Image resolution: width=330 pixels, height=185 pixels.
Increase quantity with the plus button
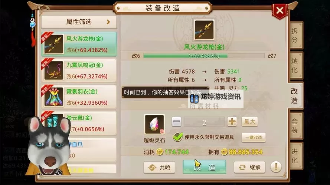232,121
